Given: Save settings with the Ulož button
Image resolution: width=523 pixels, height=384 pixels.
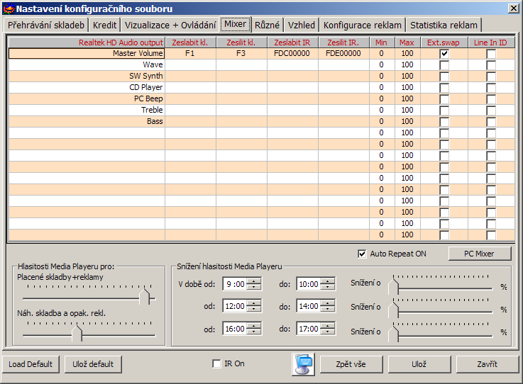Looking at the screenshot, I should (419, 364).
